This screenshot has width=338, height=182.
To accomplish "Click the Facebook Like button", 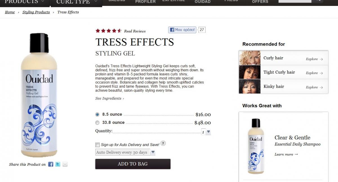I will (182, 30).
